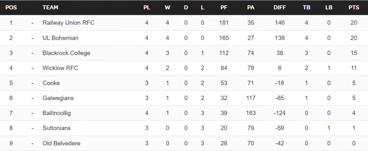Click Ballincollig team name
Screen dimensions: 368x151
coord(56,113)
